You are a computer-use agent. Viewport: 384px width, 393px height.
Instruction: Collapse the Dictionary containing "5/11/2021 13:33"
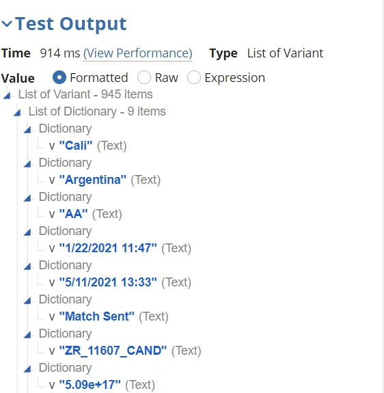pos(27,266)
